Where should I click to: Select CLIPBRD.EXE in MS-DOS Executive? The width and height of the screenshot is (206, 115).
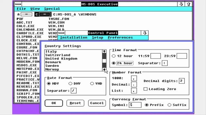point(29,37)
